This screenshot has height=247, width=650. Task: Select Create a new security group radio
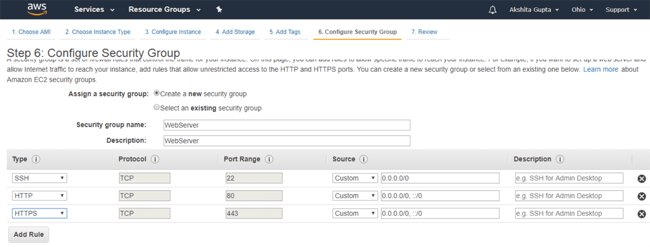(x=157, y=94)
